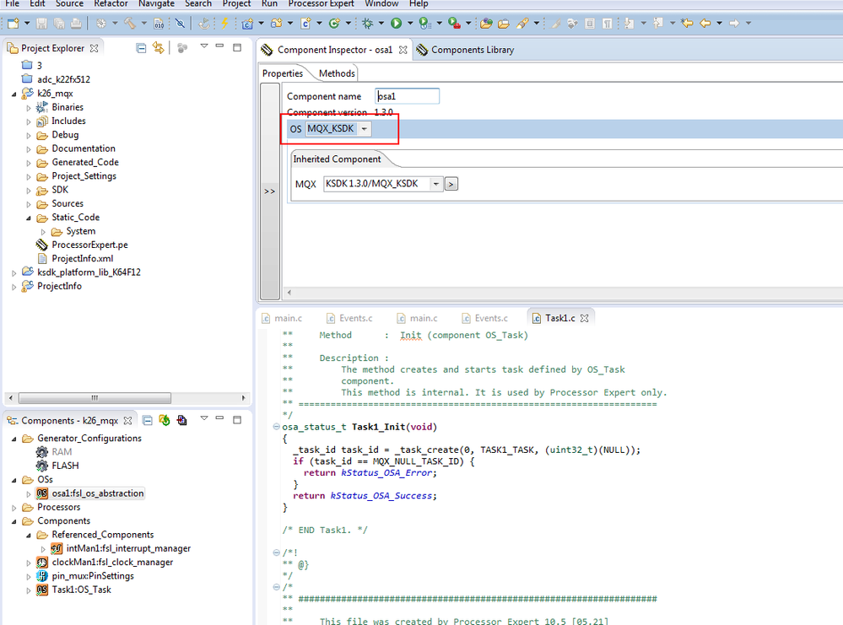The image size is (843, 625).
Task: Switch to the first main.c editor tab
Action: pos(282,318)
